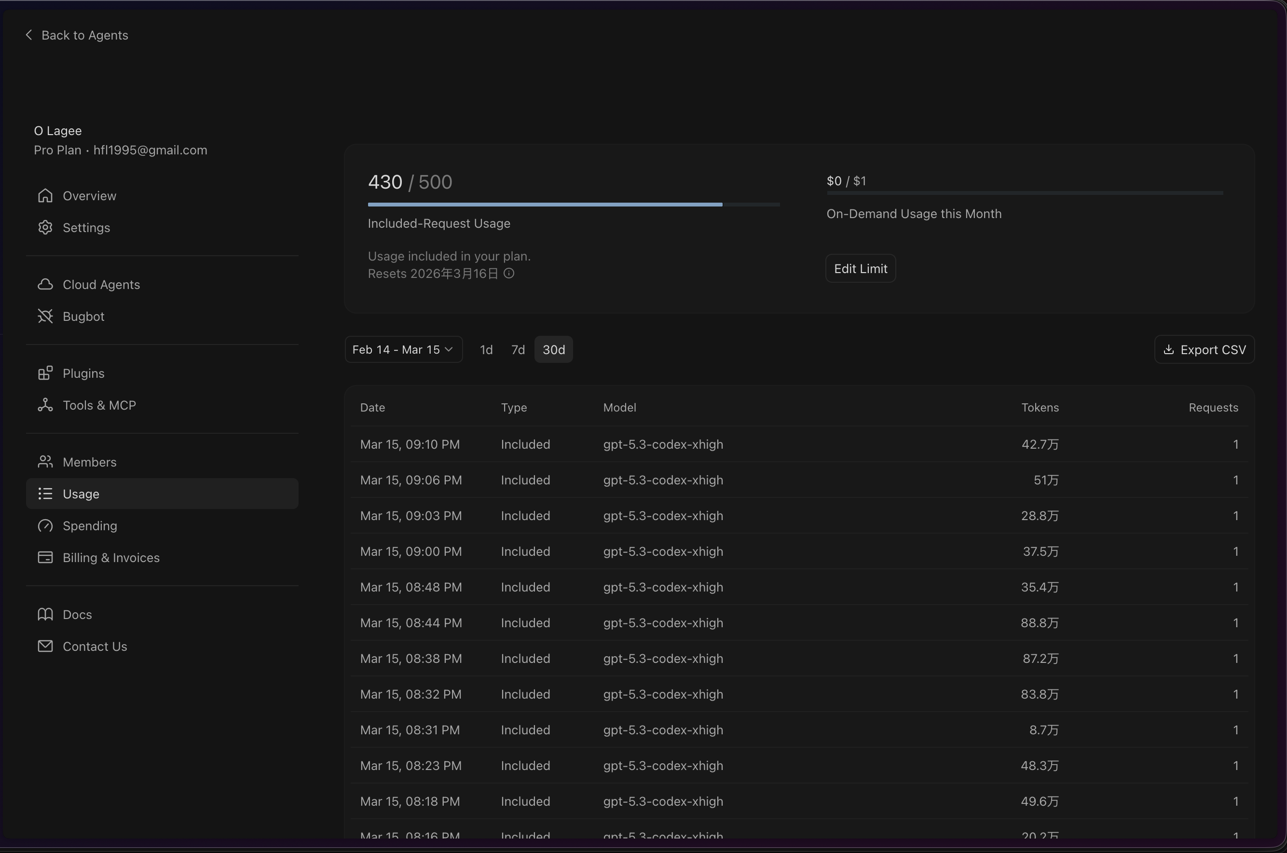
Task: Click the Included-Request Usage progress bar
Action: pyautogui.click(x=573, y=205)
